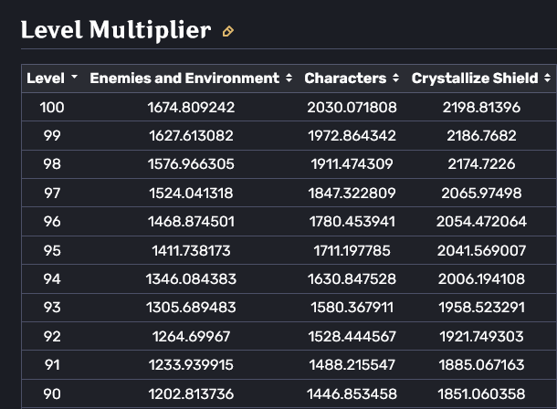Click the 2065.97498 shield value
Screen dimensions: 557x409
pos(482,193)
